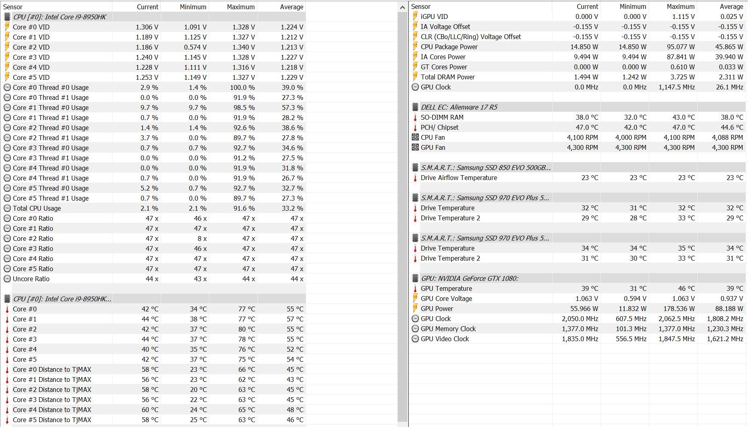Click the thermometer icon beside Drive Airflow Temperature
The width and height of the screenshot is (748, 427).
point(415,178)
